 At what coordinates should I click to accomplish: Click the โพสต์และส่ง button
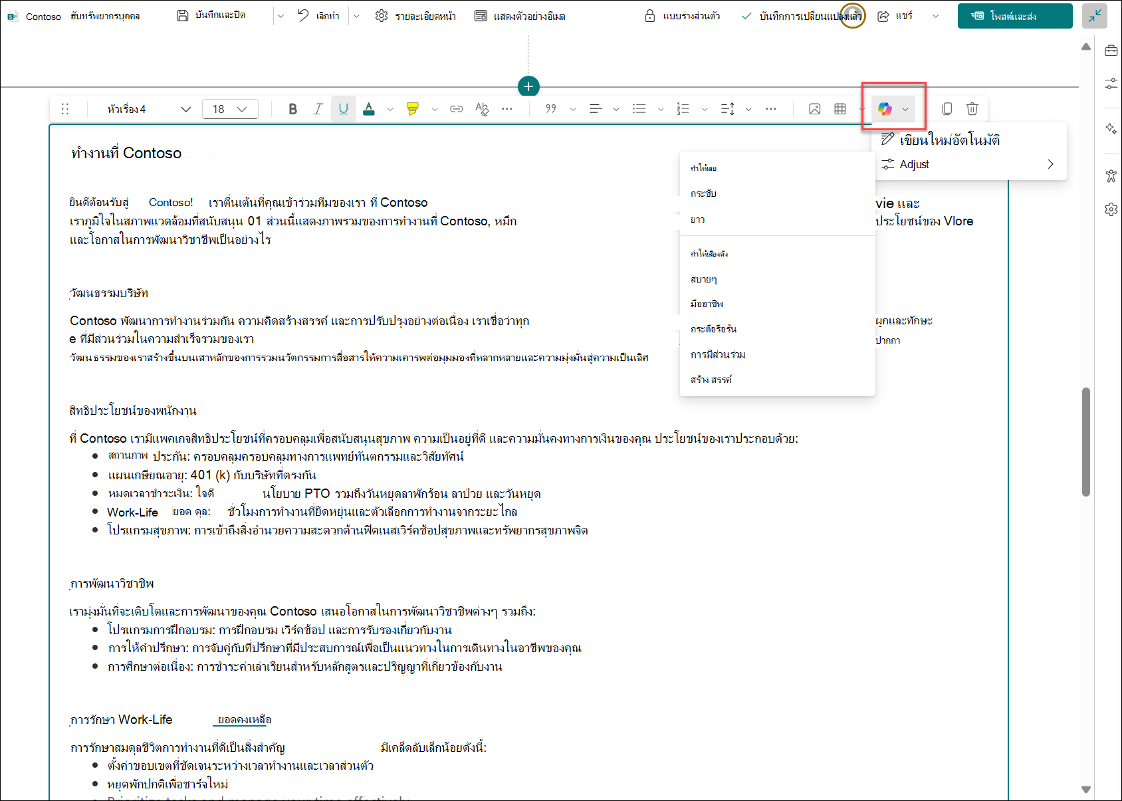coord(1015,16)
